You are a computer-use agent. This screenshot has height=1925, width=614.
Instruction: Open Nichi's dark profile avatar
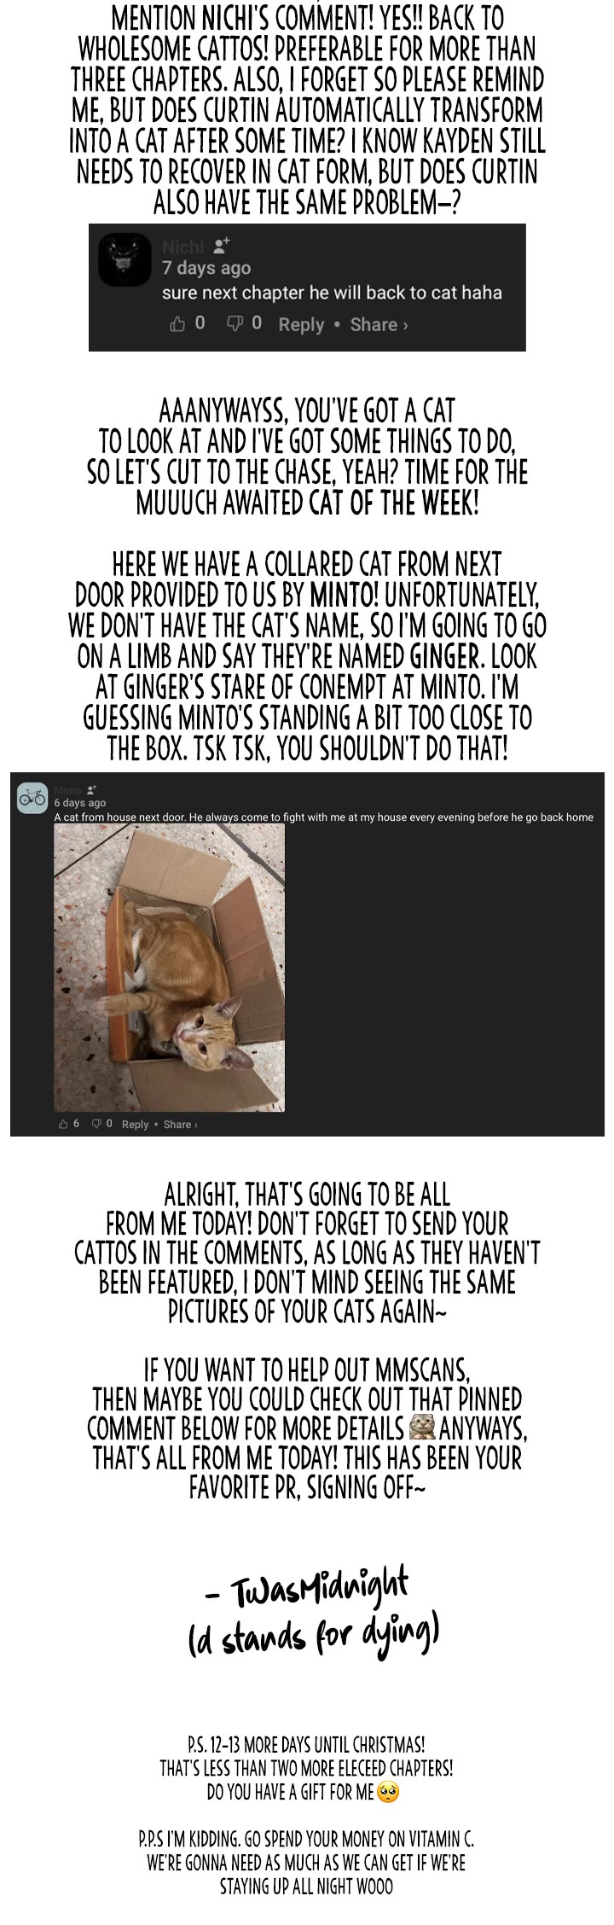125,260
